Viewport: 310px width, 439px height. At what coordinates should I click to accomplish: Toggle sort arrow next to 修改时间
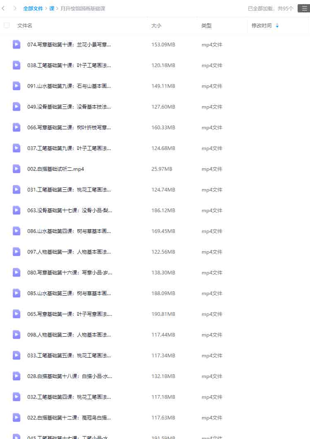click(x=277, y=26)
